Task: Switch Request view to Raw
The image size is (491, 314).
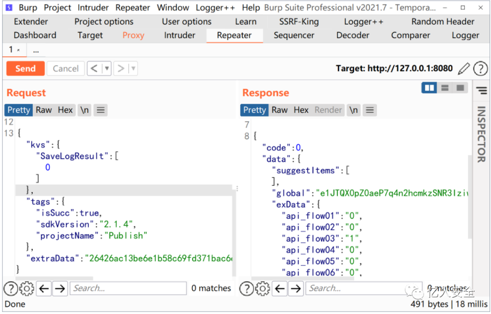Action: pos(44,110)
